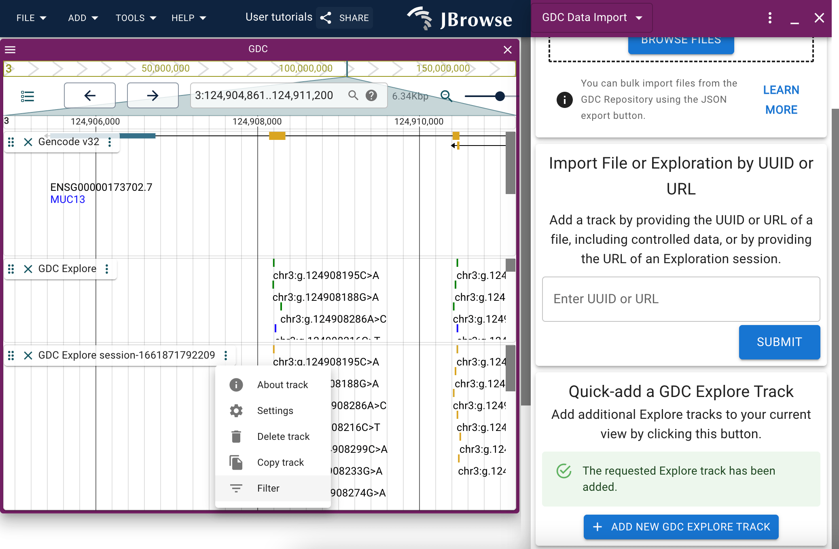Click variant chr3:g.124908195C>A in GDC Explore track
The image size is (839, 549).
(326, 275)
